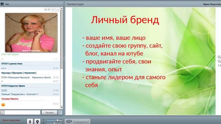Click the round settings icon above the webcam
This screenshot has width=221, height=124.
(49, 9)
